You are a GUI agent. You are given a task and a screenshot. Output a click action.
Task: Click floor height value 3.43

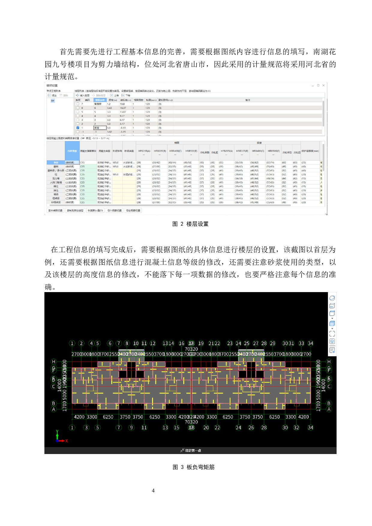(113, 108)
